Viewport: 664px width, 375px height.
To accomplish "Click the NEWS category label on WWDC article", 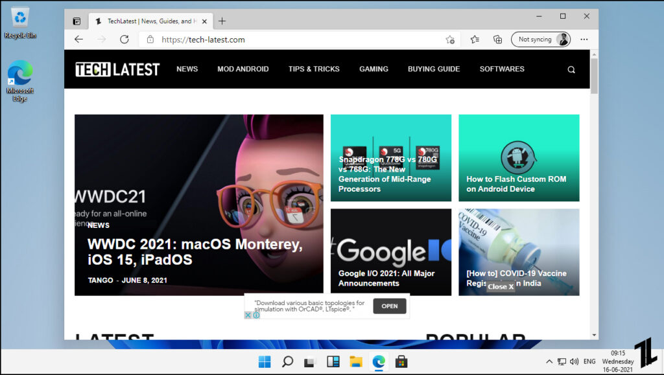I will [99, 225].
